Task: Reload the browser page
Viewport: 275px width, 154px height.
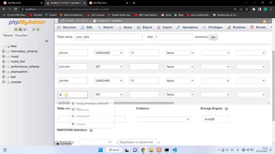Action: click(x=15, y=9)
